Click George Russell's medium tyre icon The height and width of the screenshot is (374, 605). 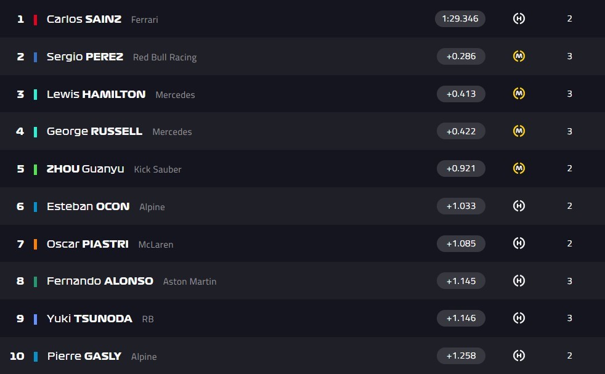click(519, 131)
